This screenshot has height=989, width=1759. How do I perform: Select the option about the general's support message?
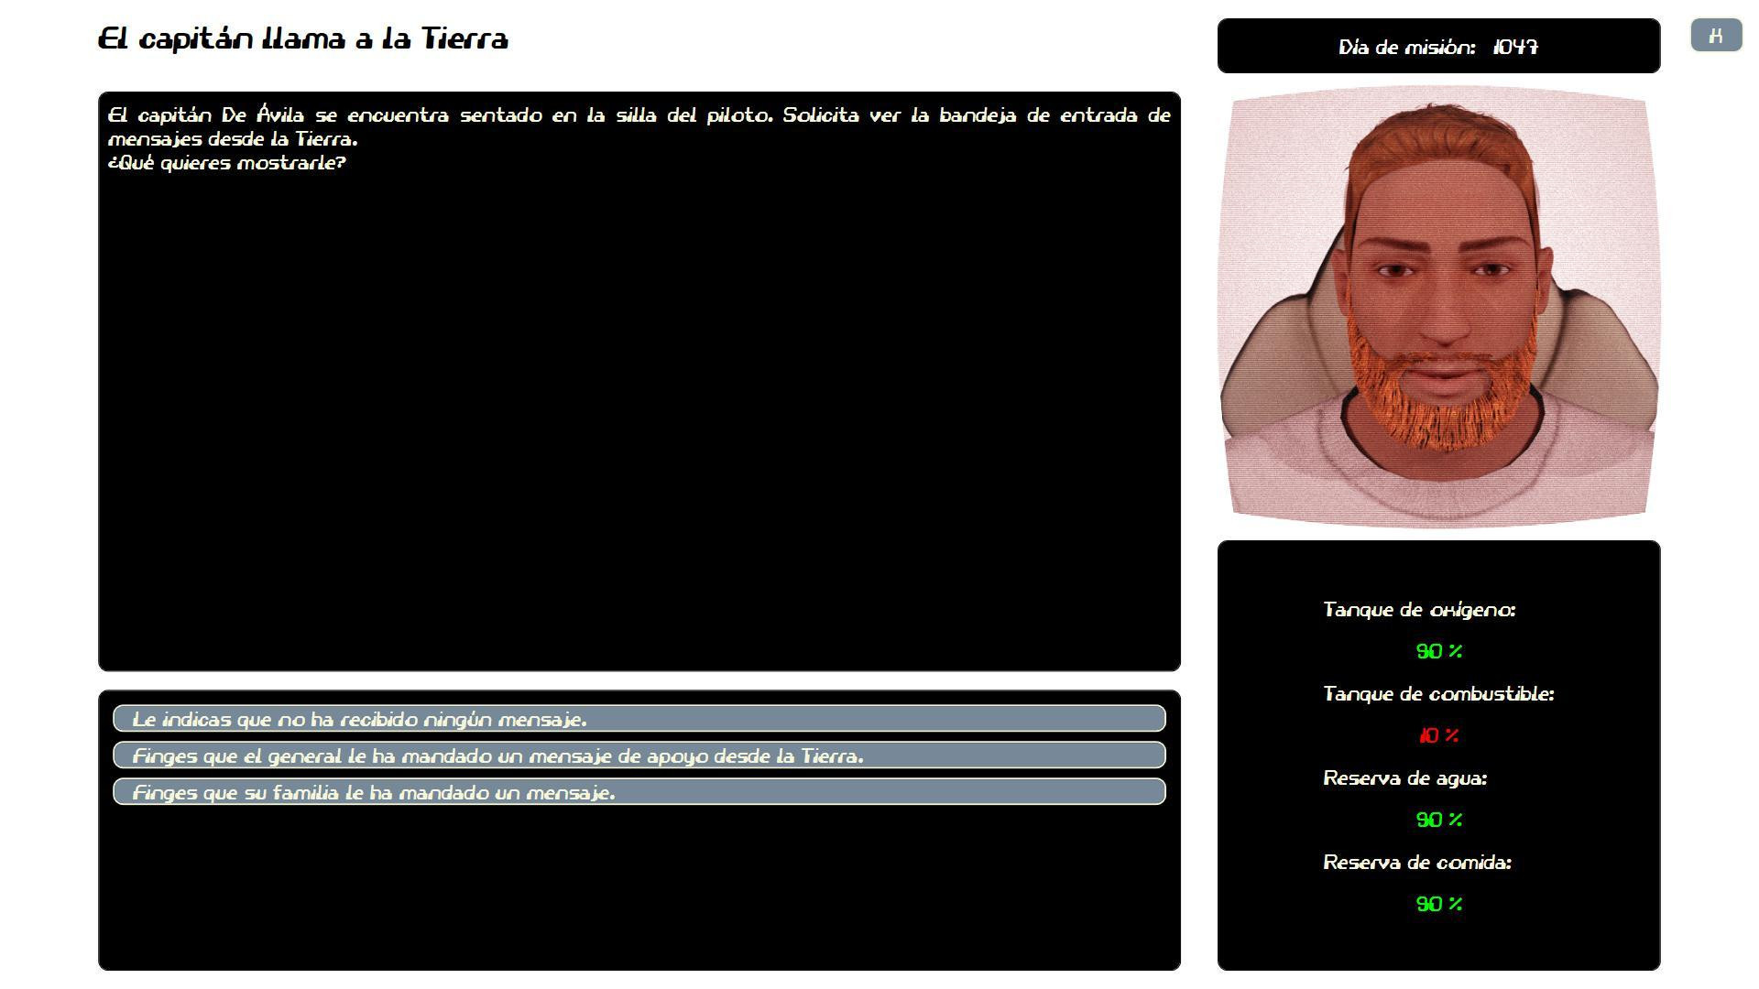(x=639, y=755)
